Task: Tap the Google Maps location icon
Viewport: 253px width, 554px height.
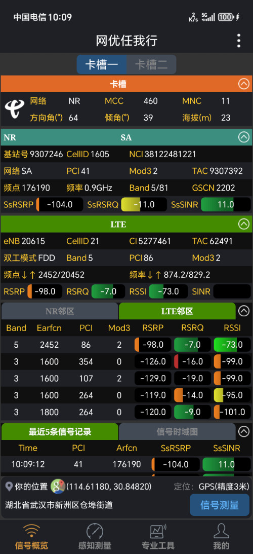Action: coord(58,487)
